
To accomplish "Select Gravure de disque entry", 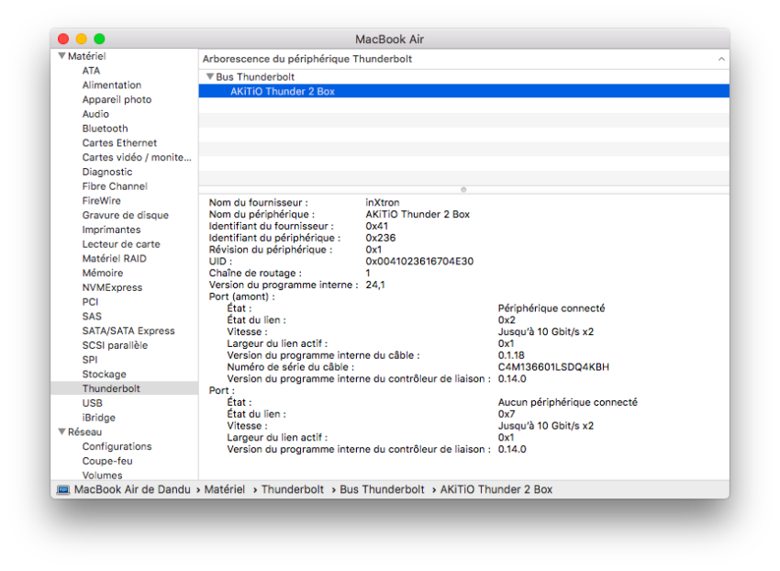I will 126,215.
